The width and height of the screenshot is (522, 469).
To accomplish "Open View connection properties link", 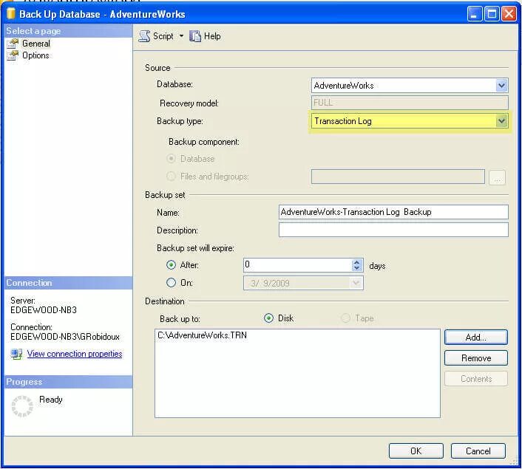I will pyautogui.click(x=75, y=354).
